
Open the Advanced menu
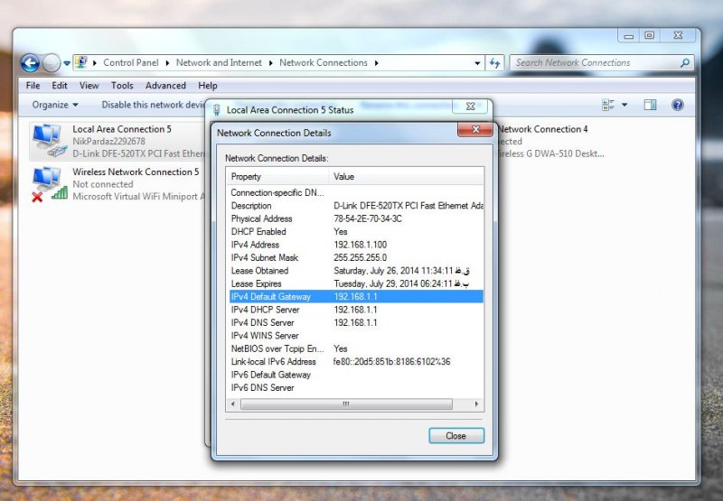(x=165, y=86)
